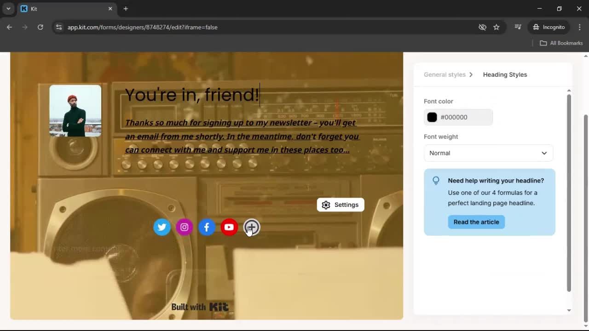Expand the chevron next to General styles
The height and width of the screenshot is (331, 589).
471,74
